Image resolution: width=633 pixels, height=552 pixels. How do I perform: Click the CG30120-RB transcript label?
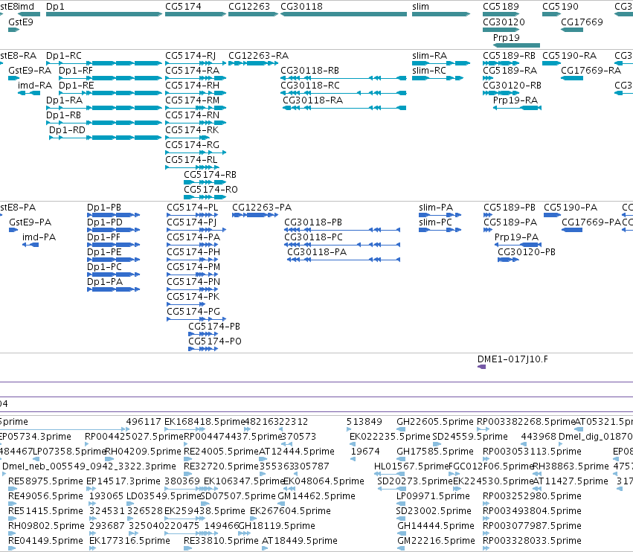[x=512, y=86]
